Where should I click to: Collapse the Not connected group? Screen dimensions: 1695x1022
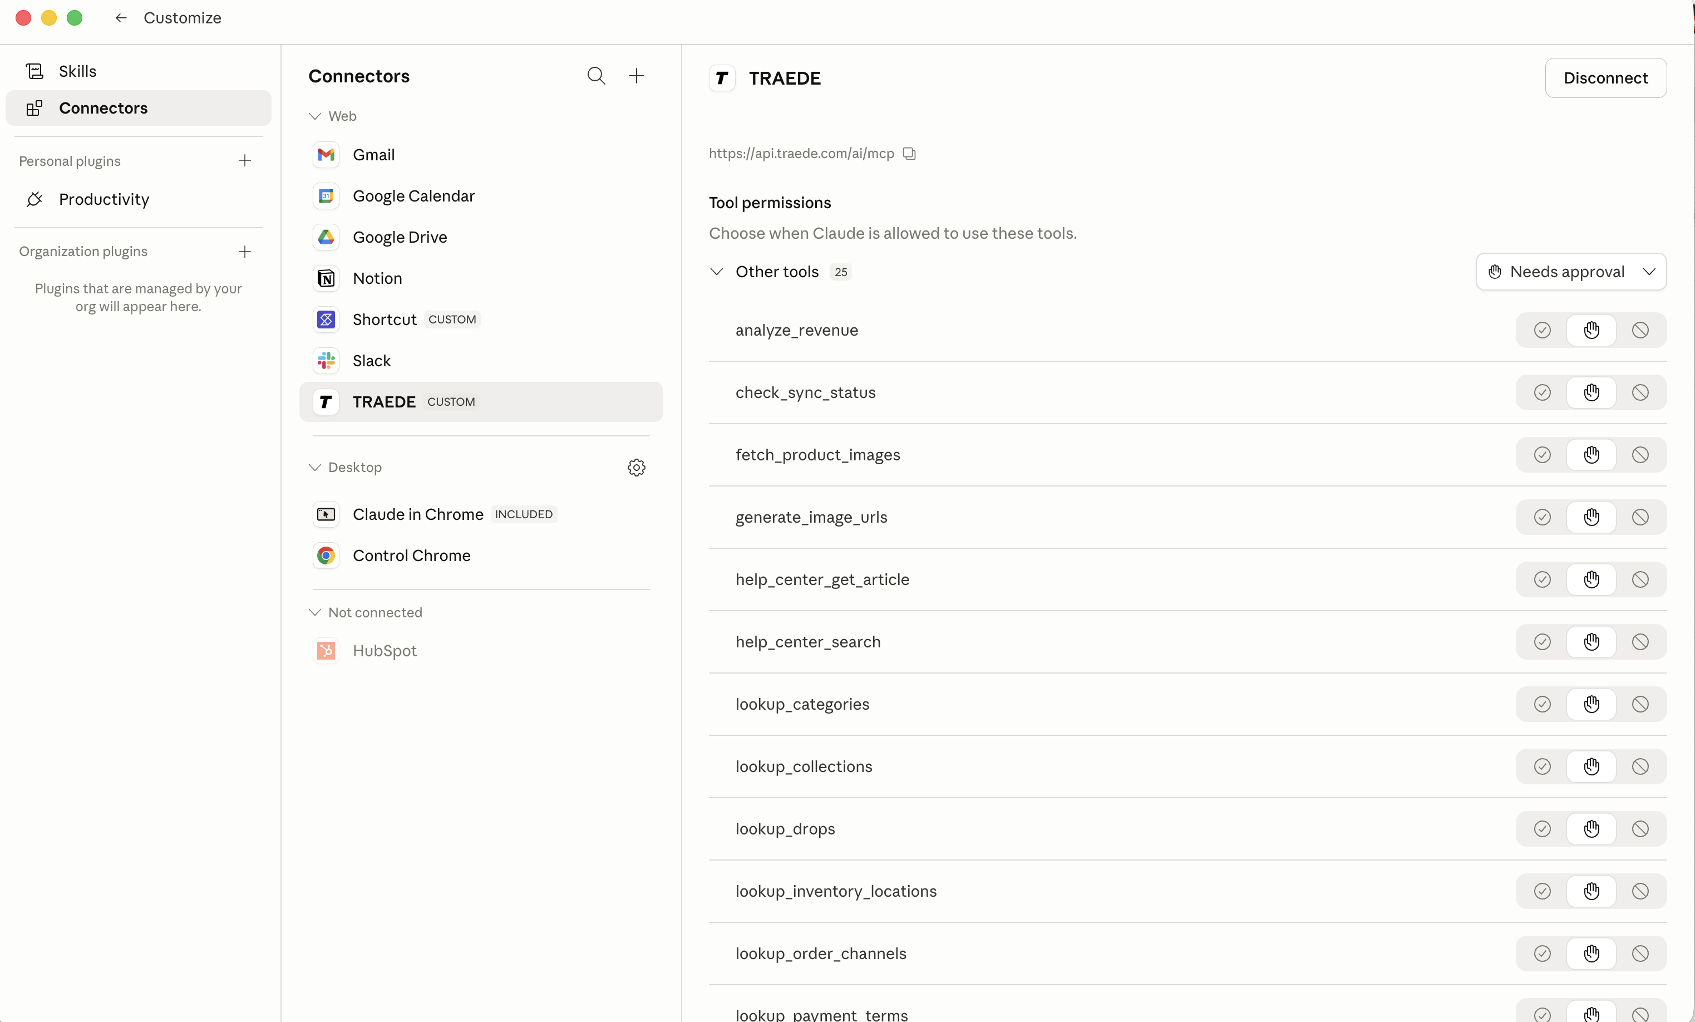(x=315, y=612)
